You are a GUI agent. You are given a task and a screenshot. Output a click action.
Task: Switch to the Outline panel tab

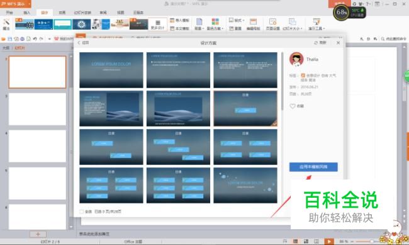tap(6, 48)
